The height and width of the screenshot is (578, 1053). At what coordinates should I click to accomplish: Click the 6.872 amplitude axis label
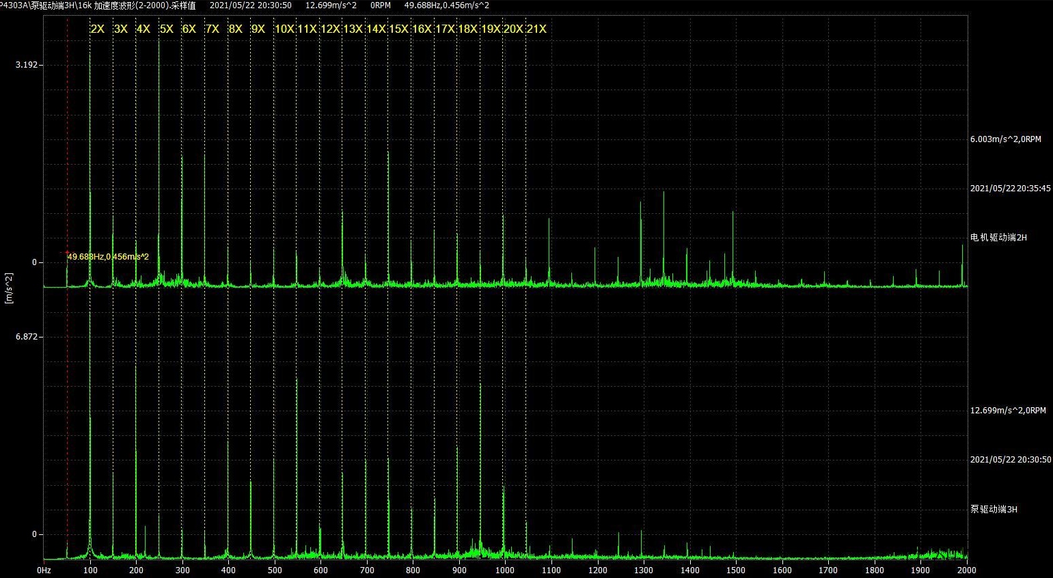[x=29, y=337]
